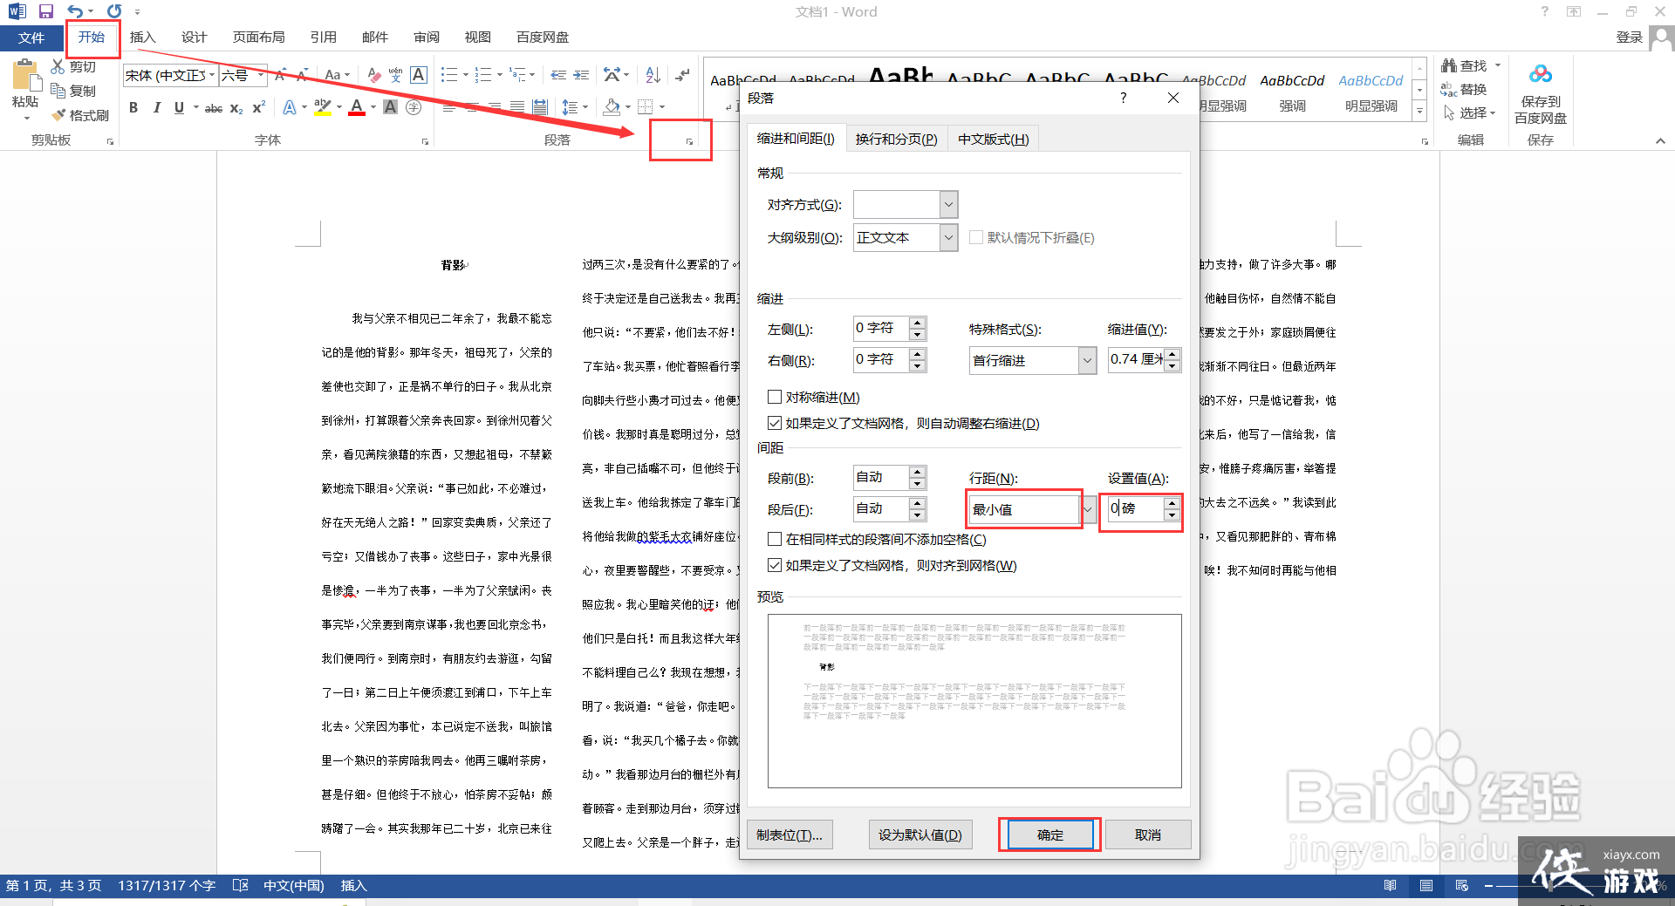Viewport: 1675px width, 906px height.
Task: Expand the 查找 find dropdown arrow
Action: pos(1498,65)
